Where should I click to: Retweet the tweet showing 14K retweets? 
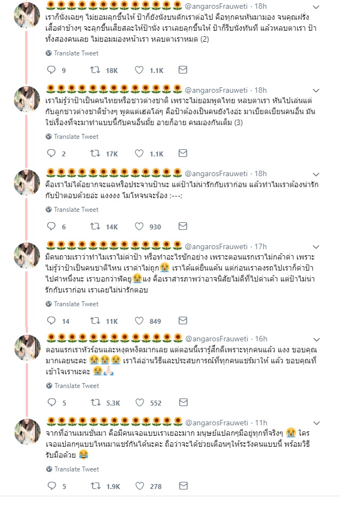[x=95, y=226]
